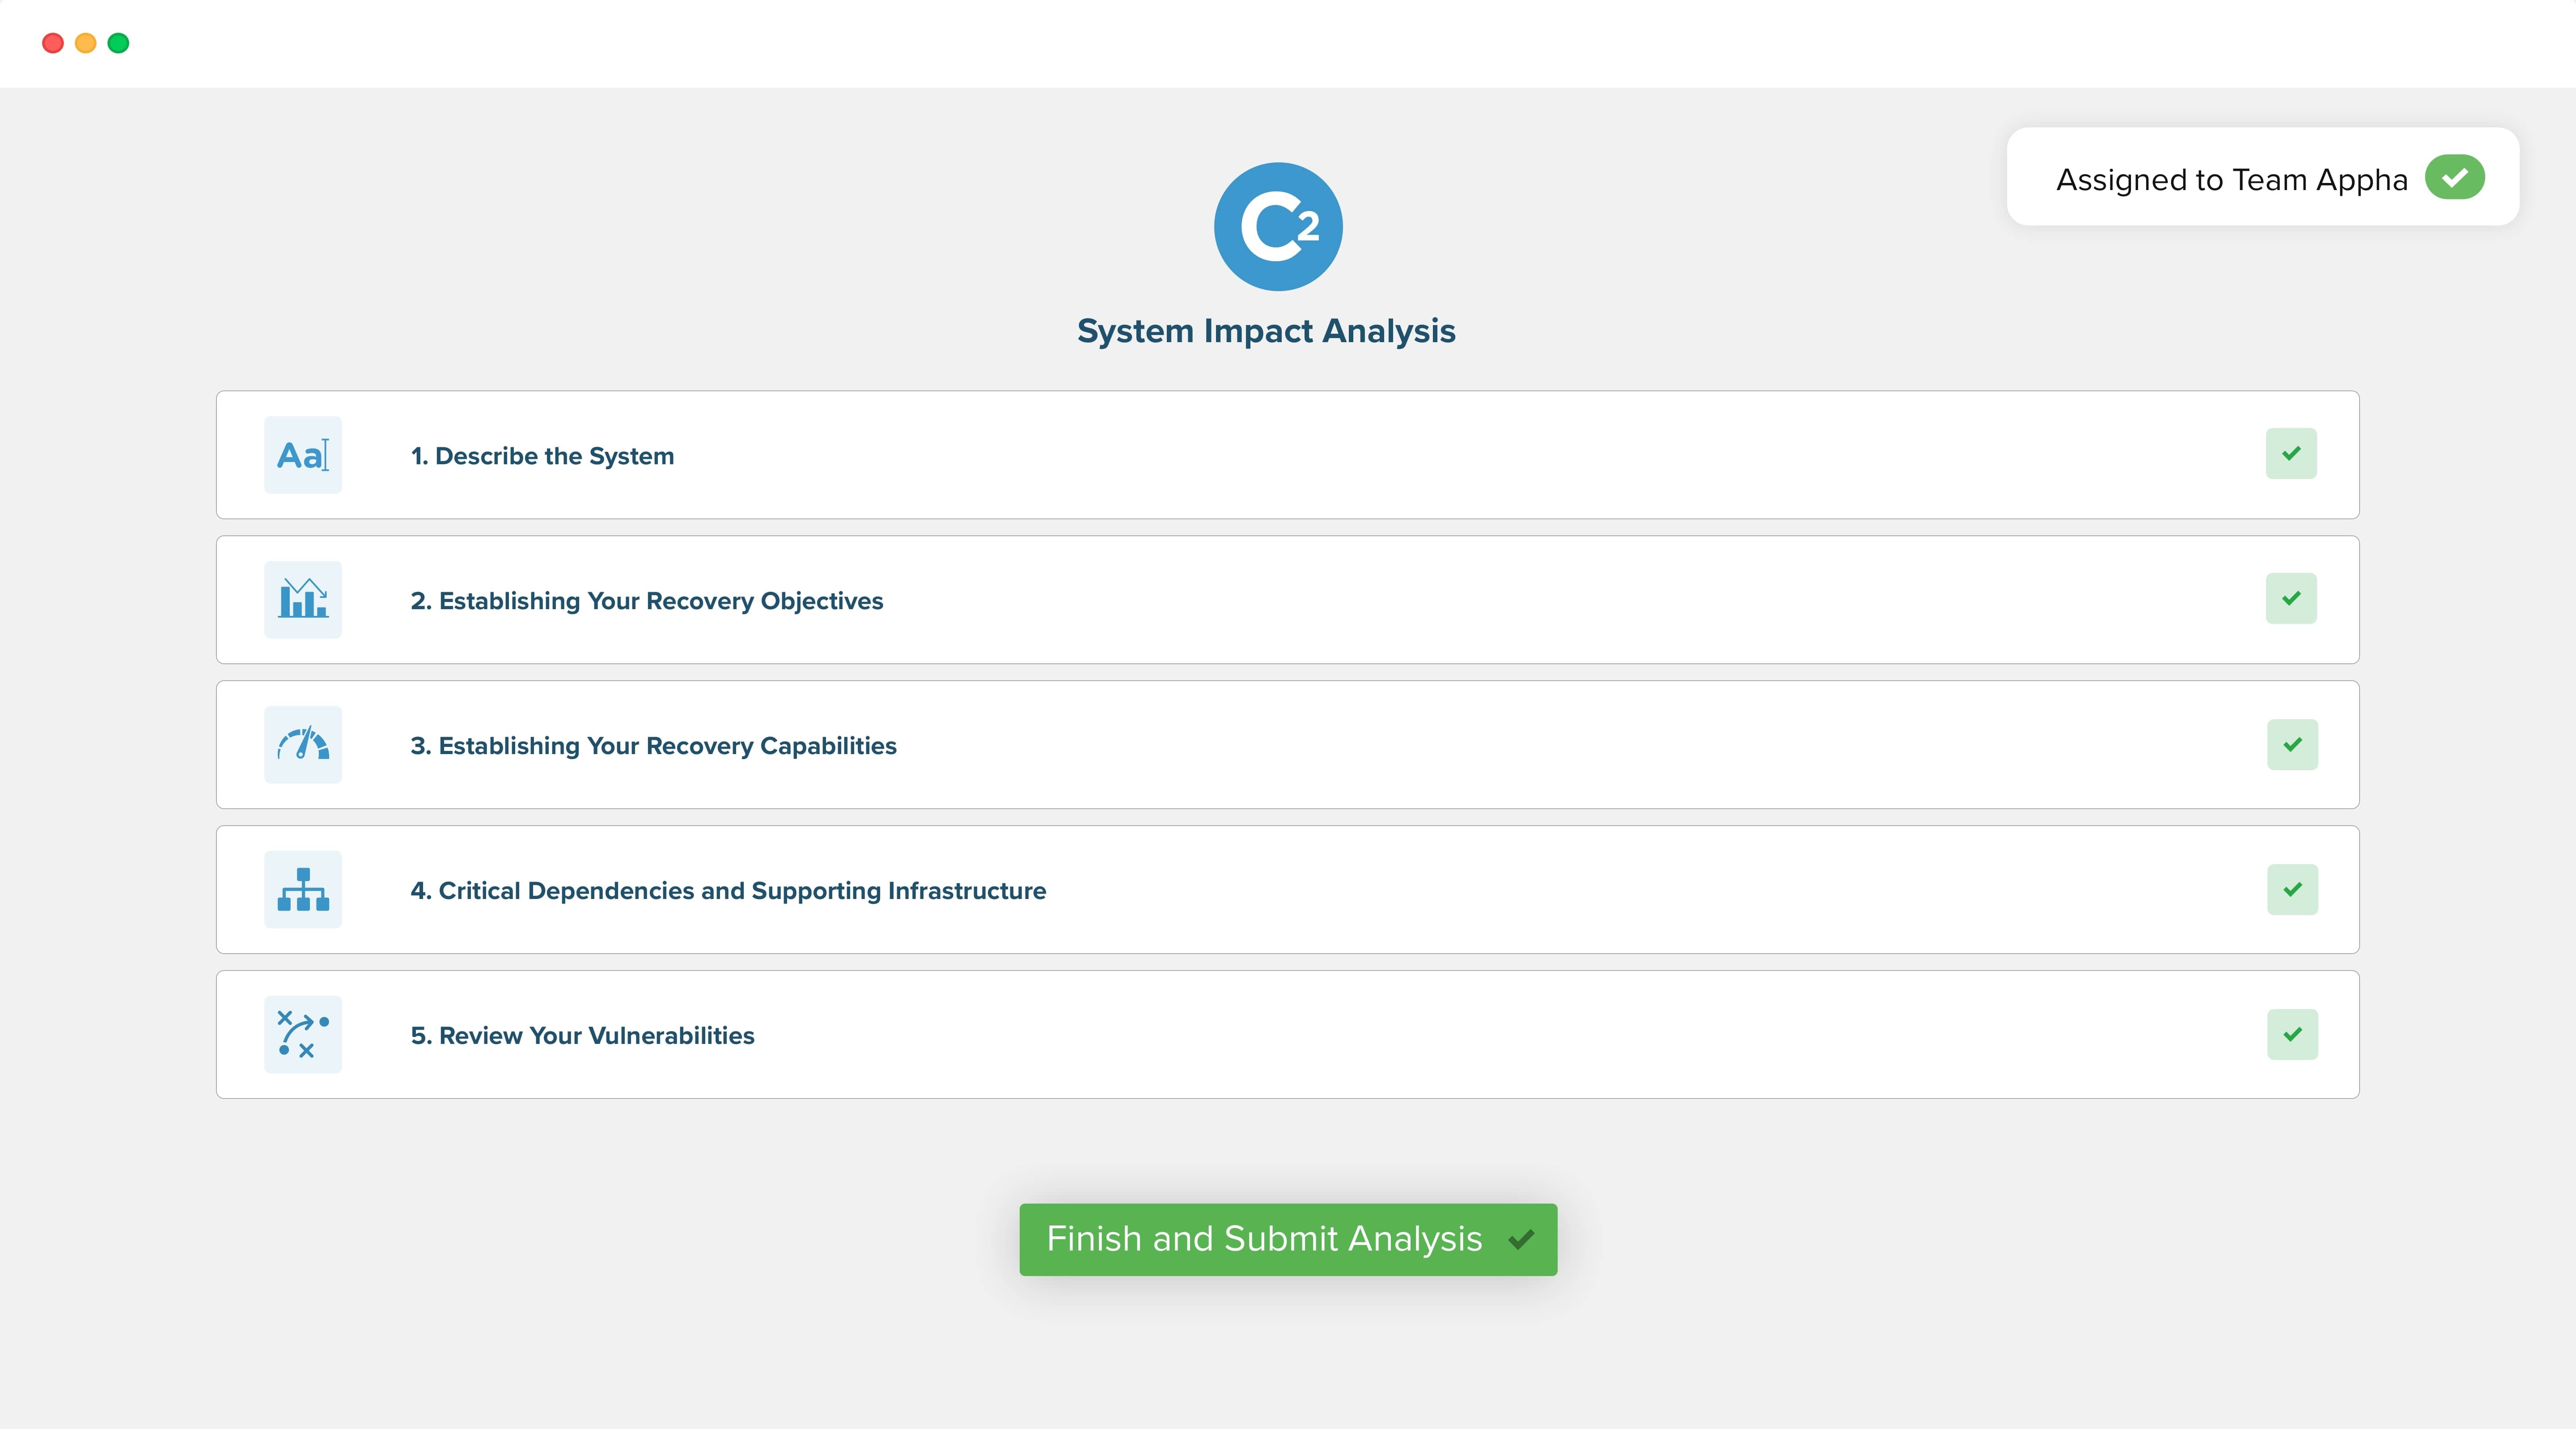Click the System Impact Analysis heading

point(1266,331)
